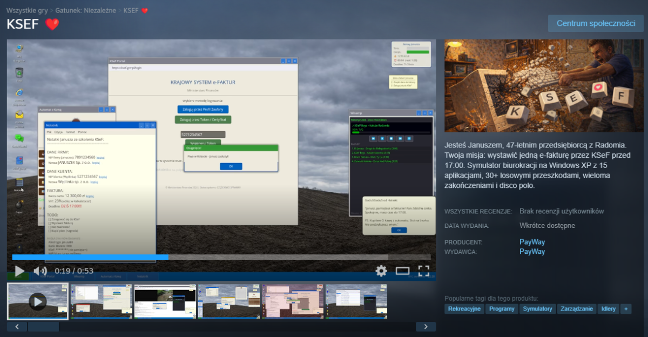The width and height of the screenshot is (648, 337).
Task: Launch Internet Explorer desktop icon
Action: [x=19, y=93]
